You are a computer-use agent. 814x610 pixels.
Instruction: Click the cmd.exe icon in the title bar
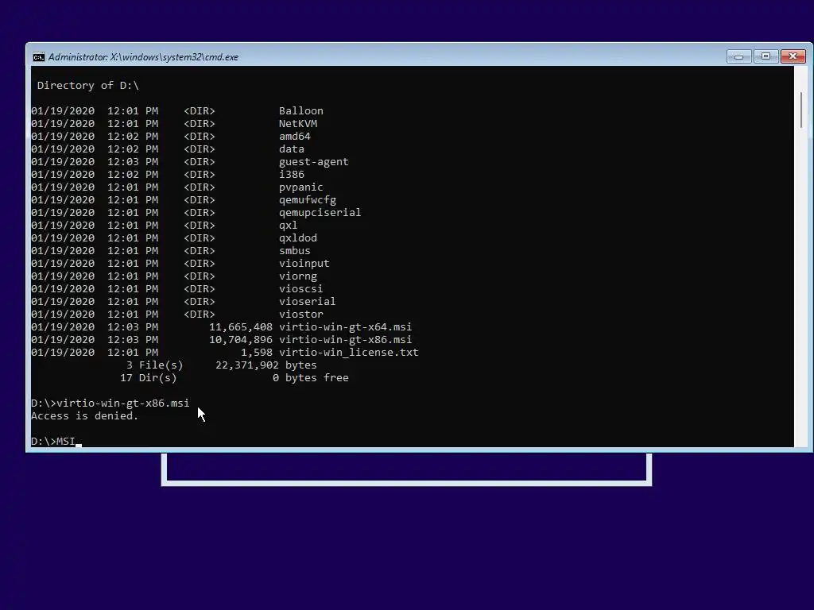click(x=39, y=57)
